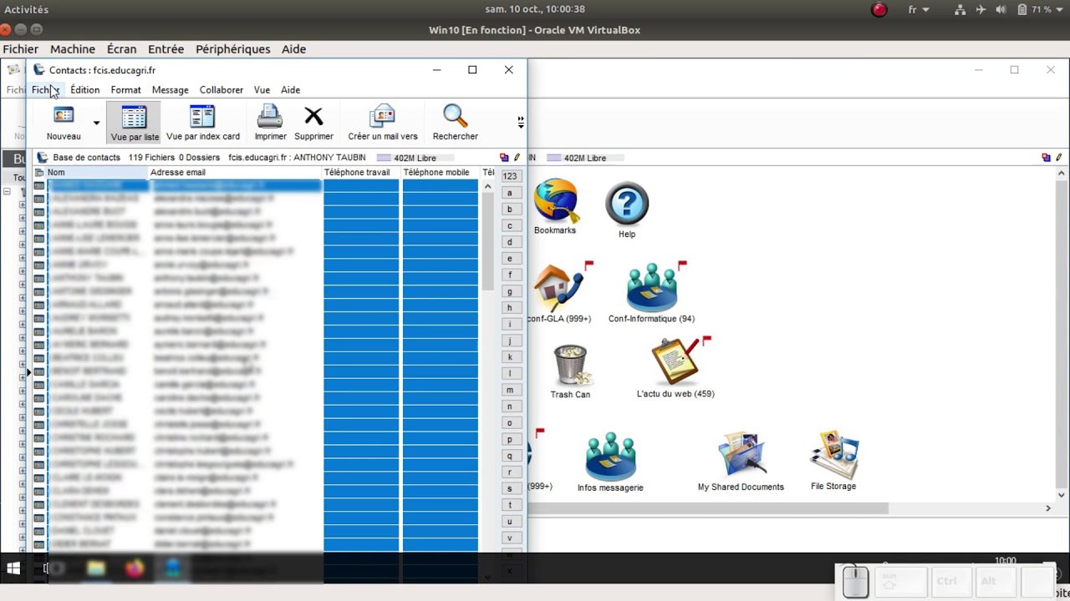Open Aide menu in Contacts window
Viewport: 1070px width, 601px height.
pos(290,89)
